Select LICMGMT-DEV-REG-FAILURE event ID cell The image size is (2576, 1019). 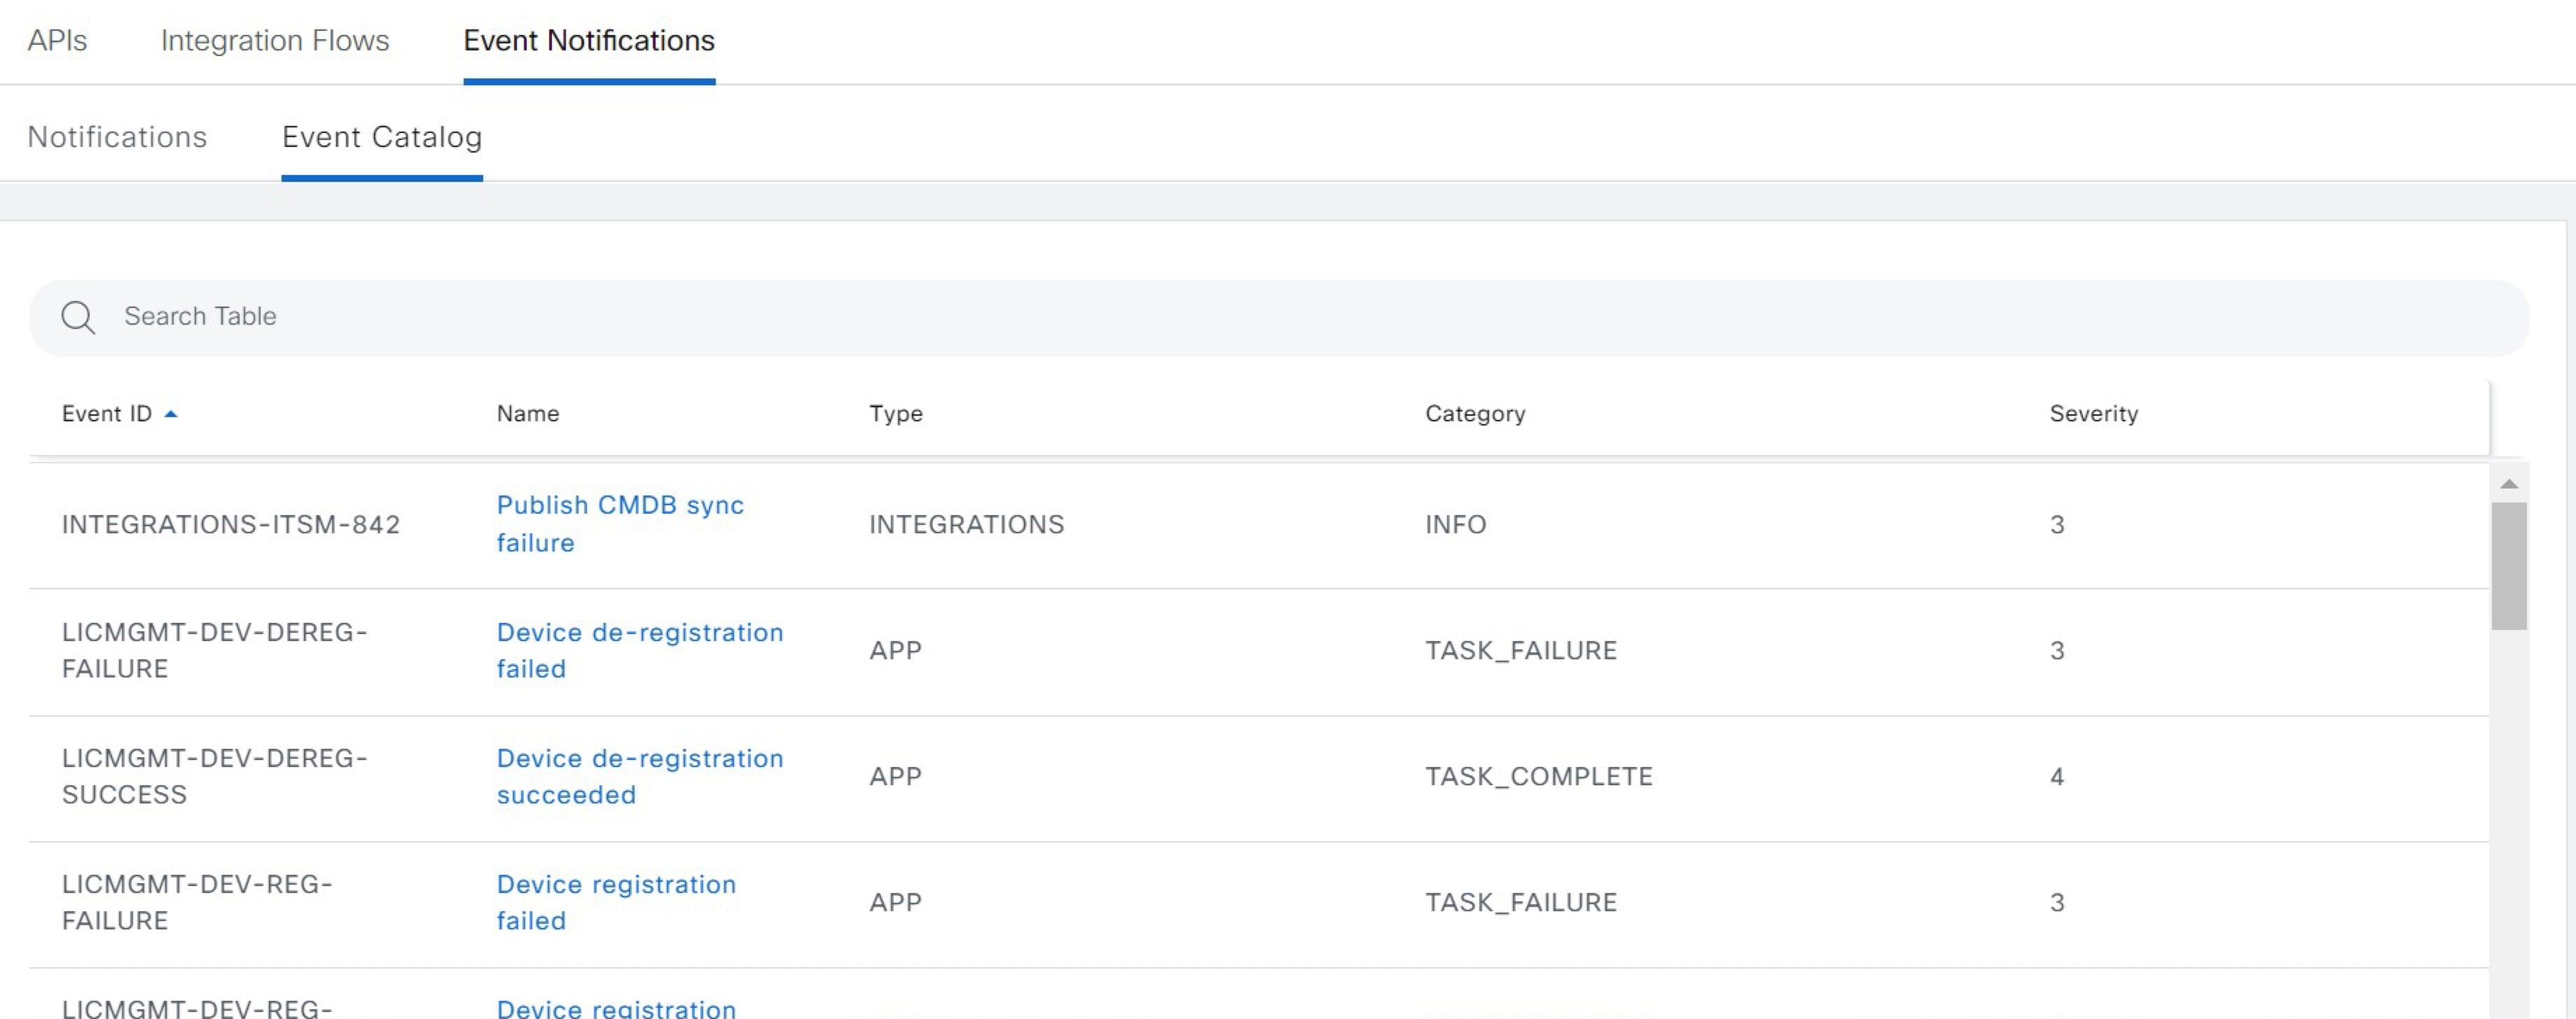click(197, 902)
